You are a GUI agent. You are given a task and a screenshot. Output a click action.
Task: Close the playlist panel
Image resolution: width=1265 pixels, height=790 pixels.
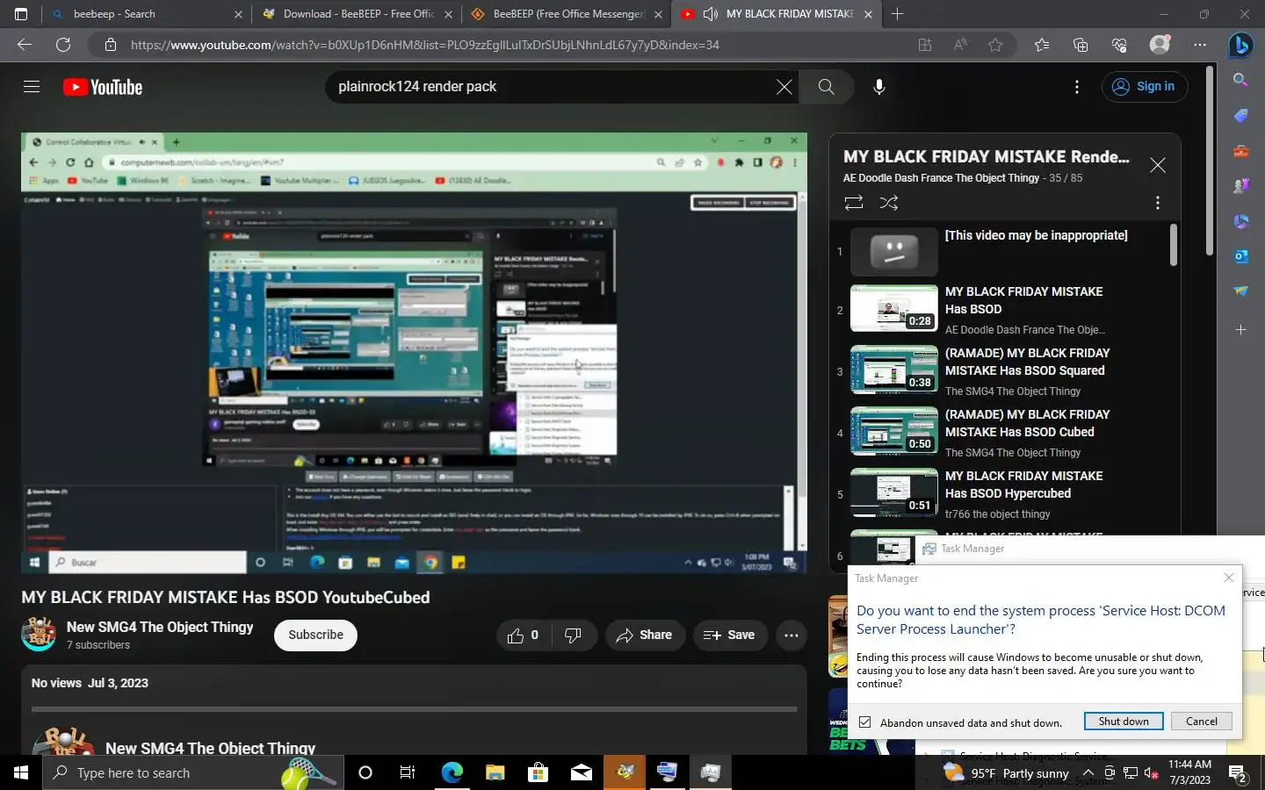click(x=1158, y=165)
